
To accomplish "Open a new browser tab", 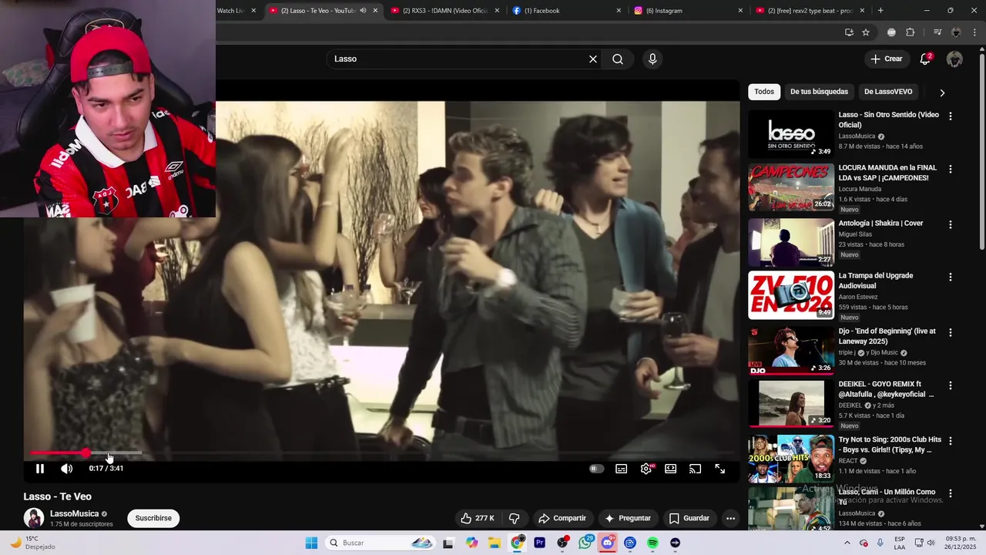I will click(x=880, y=11).
